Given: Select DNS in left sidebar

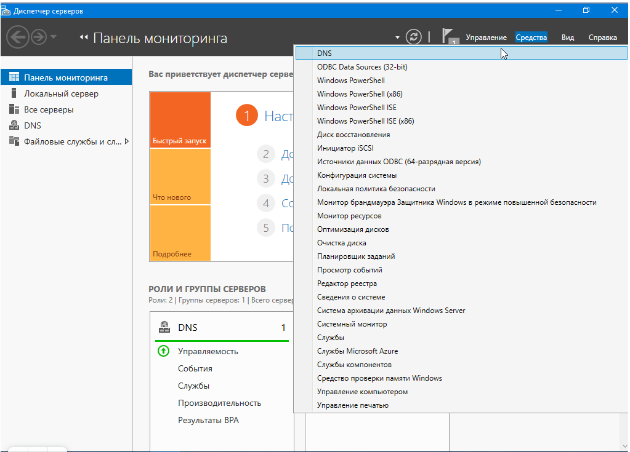Looking at the screenshot, I should (67, 125).
